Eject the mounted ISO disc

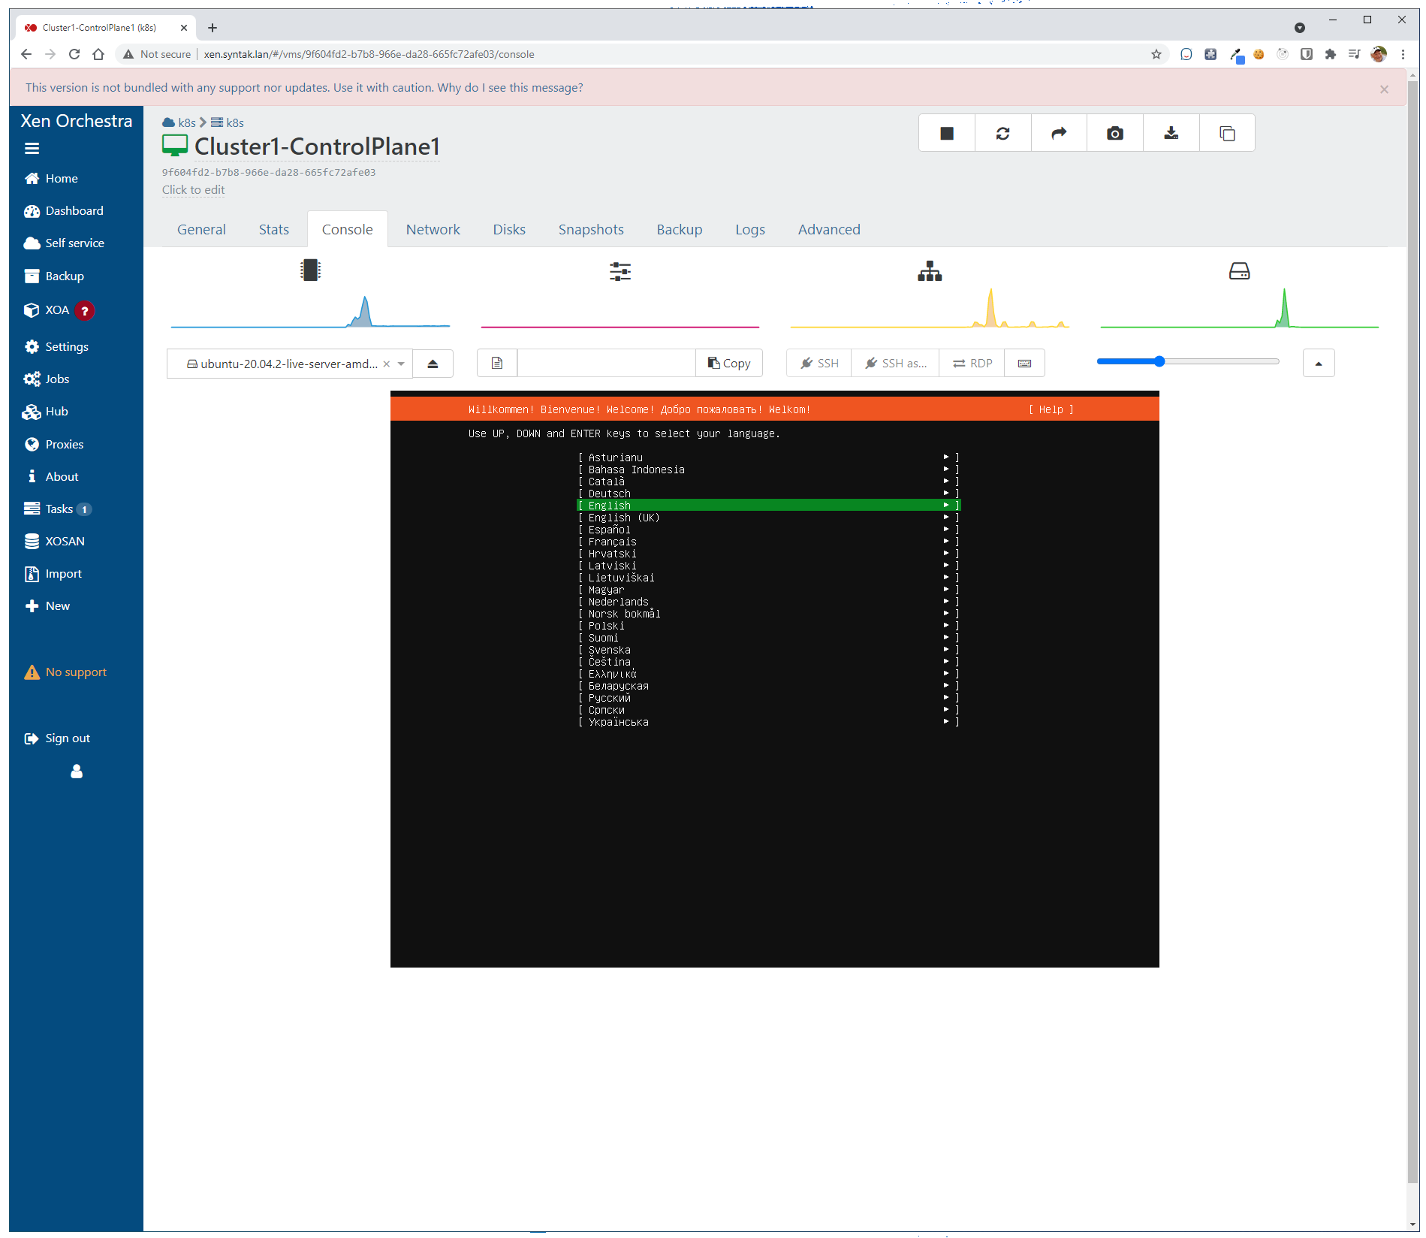pyautogui.click(x=433, y=364)
